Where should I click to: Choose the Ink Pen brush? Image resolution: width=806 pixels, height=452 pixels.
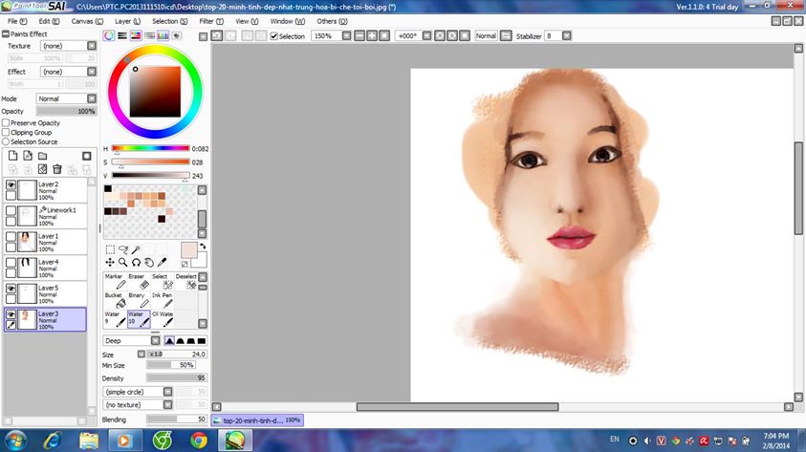(163, 300)
